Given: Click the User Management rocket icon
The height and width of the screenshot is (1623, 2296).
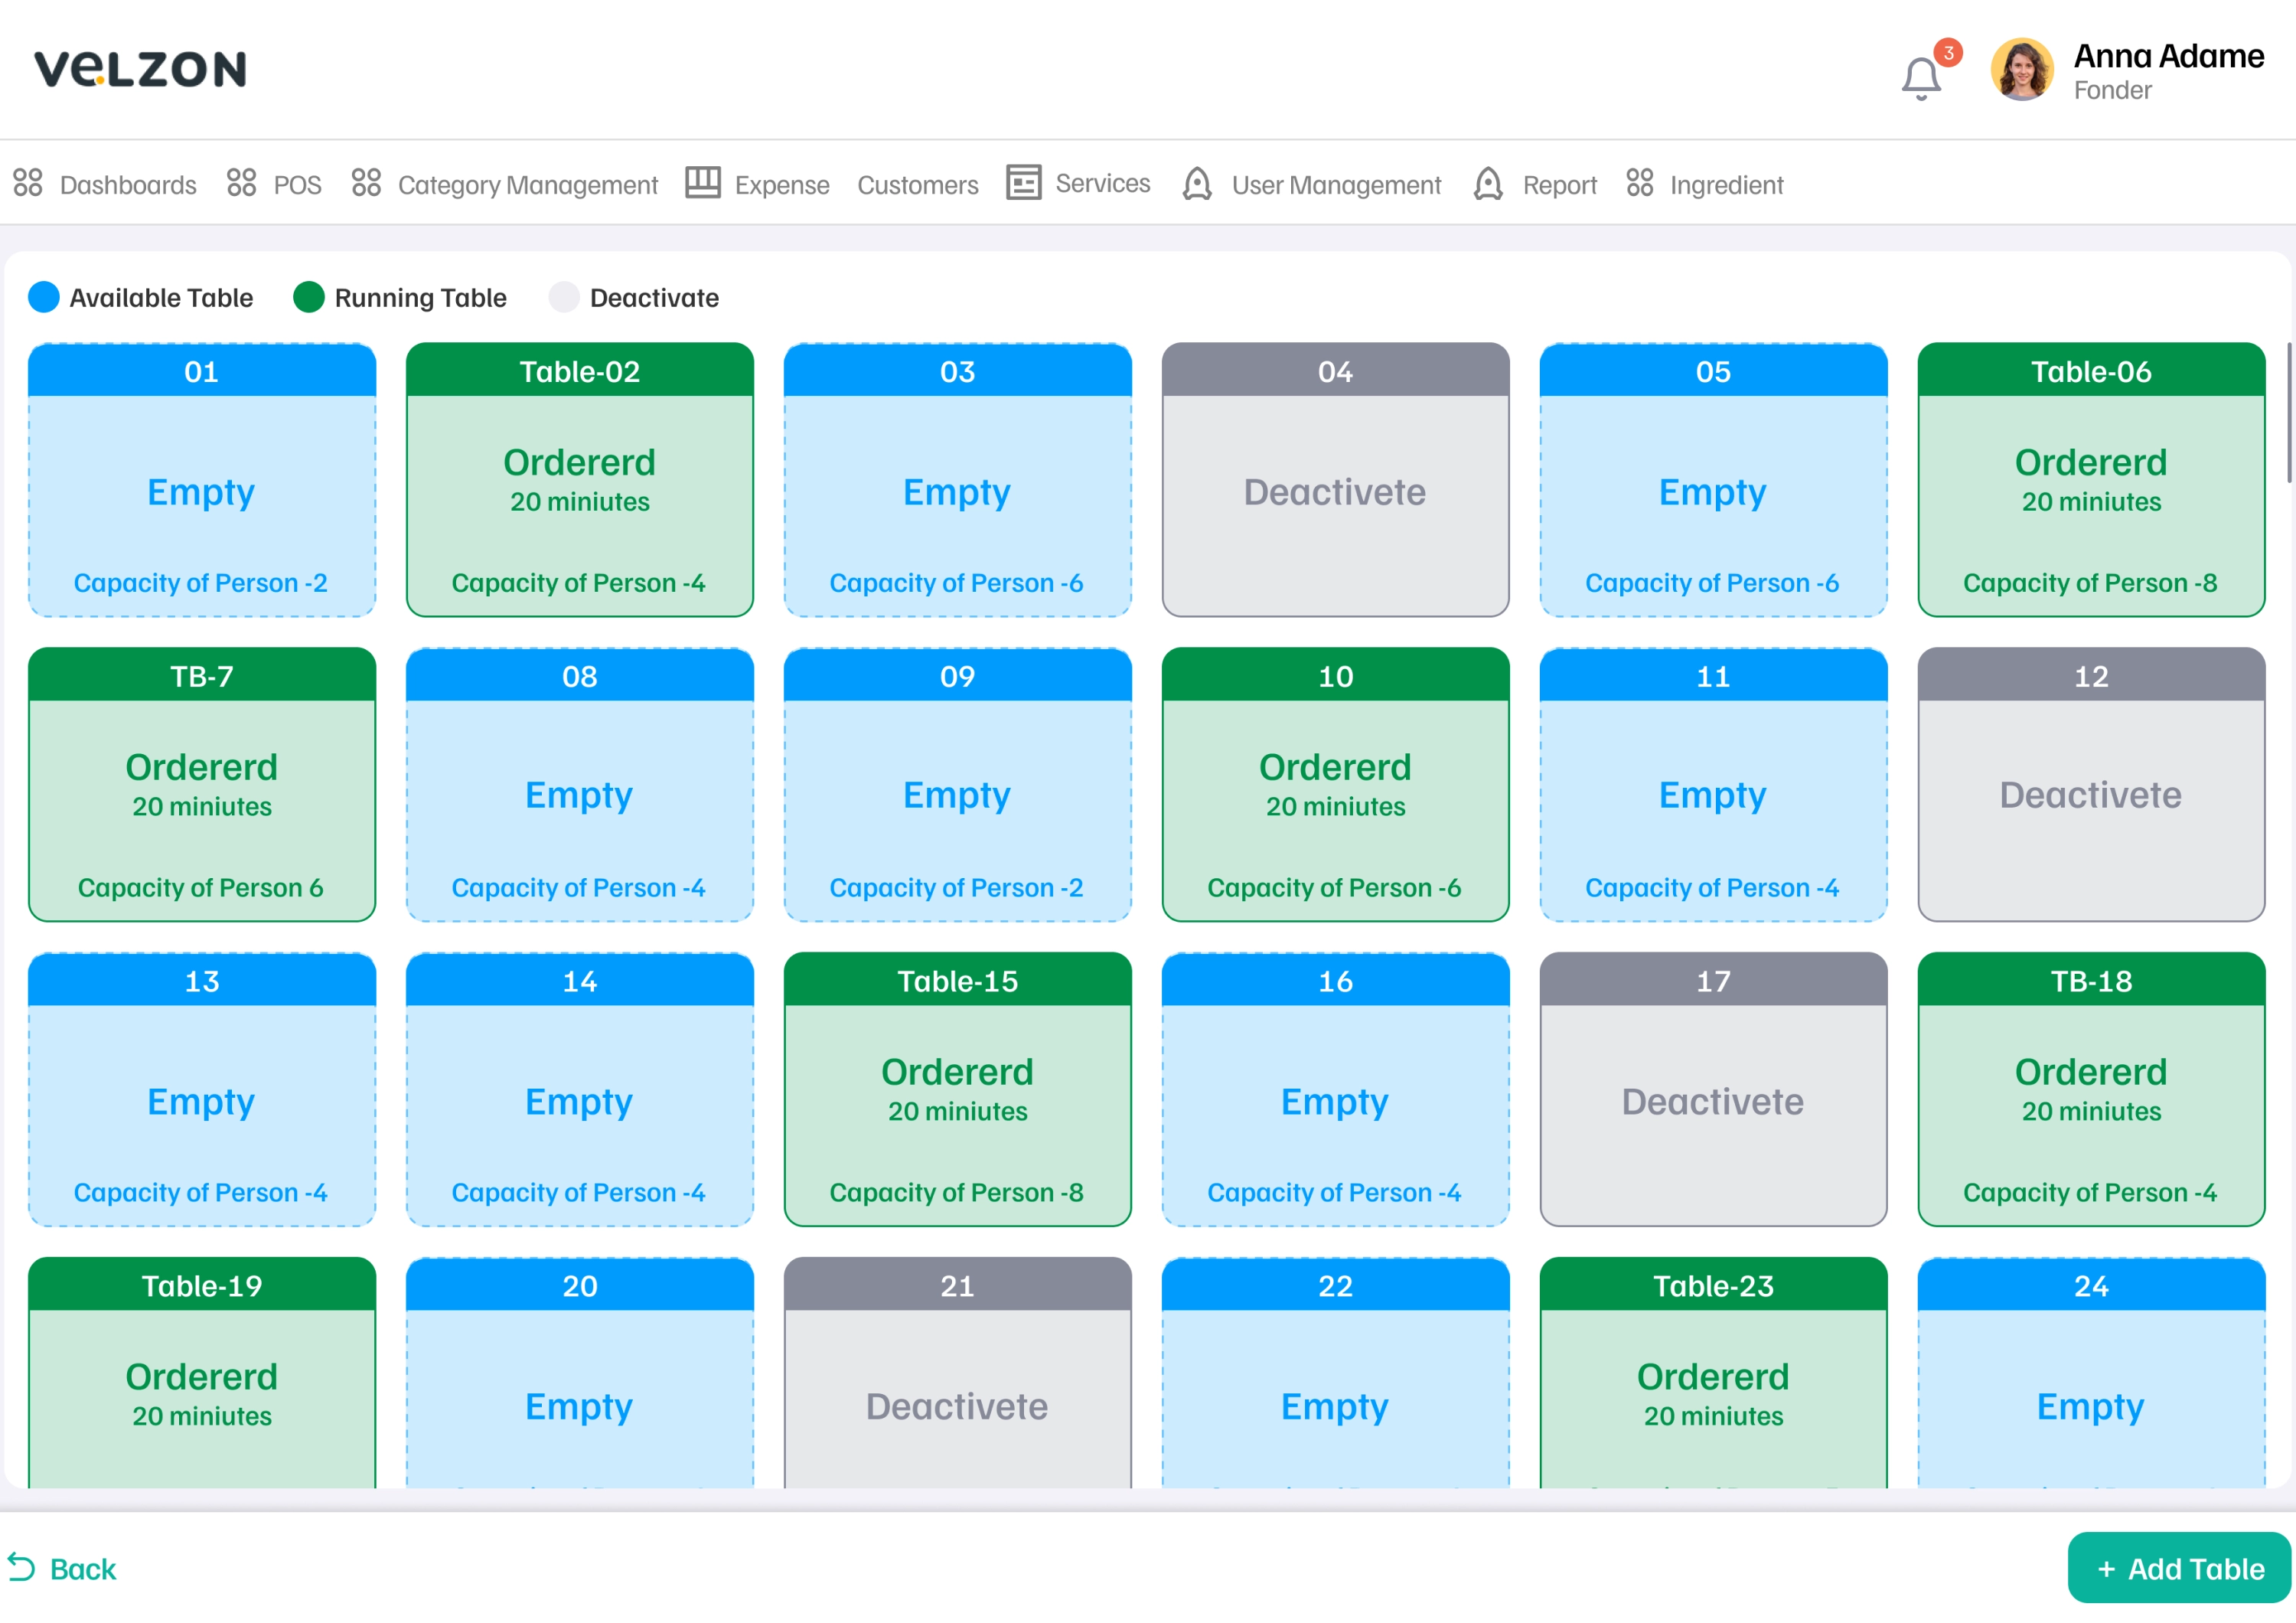Looking at the screenshot, I should (1197, 184).
